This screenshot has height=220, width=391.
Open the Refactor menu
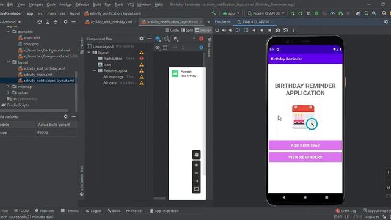tap(82, 4)
